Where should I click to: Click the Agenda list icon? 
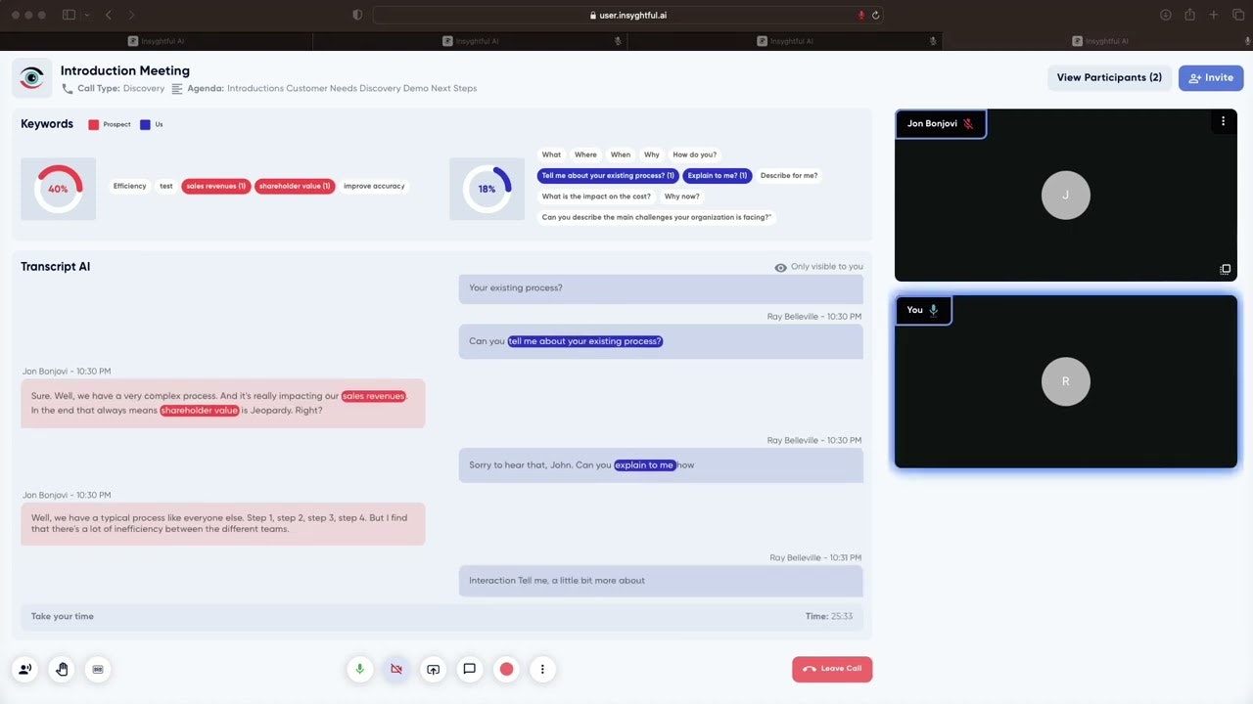(x=177, y=88)
